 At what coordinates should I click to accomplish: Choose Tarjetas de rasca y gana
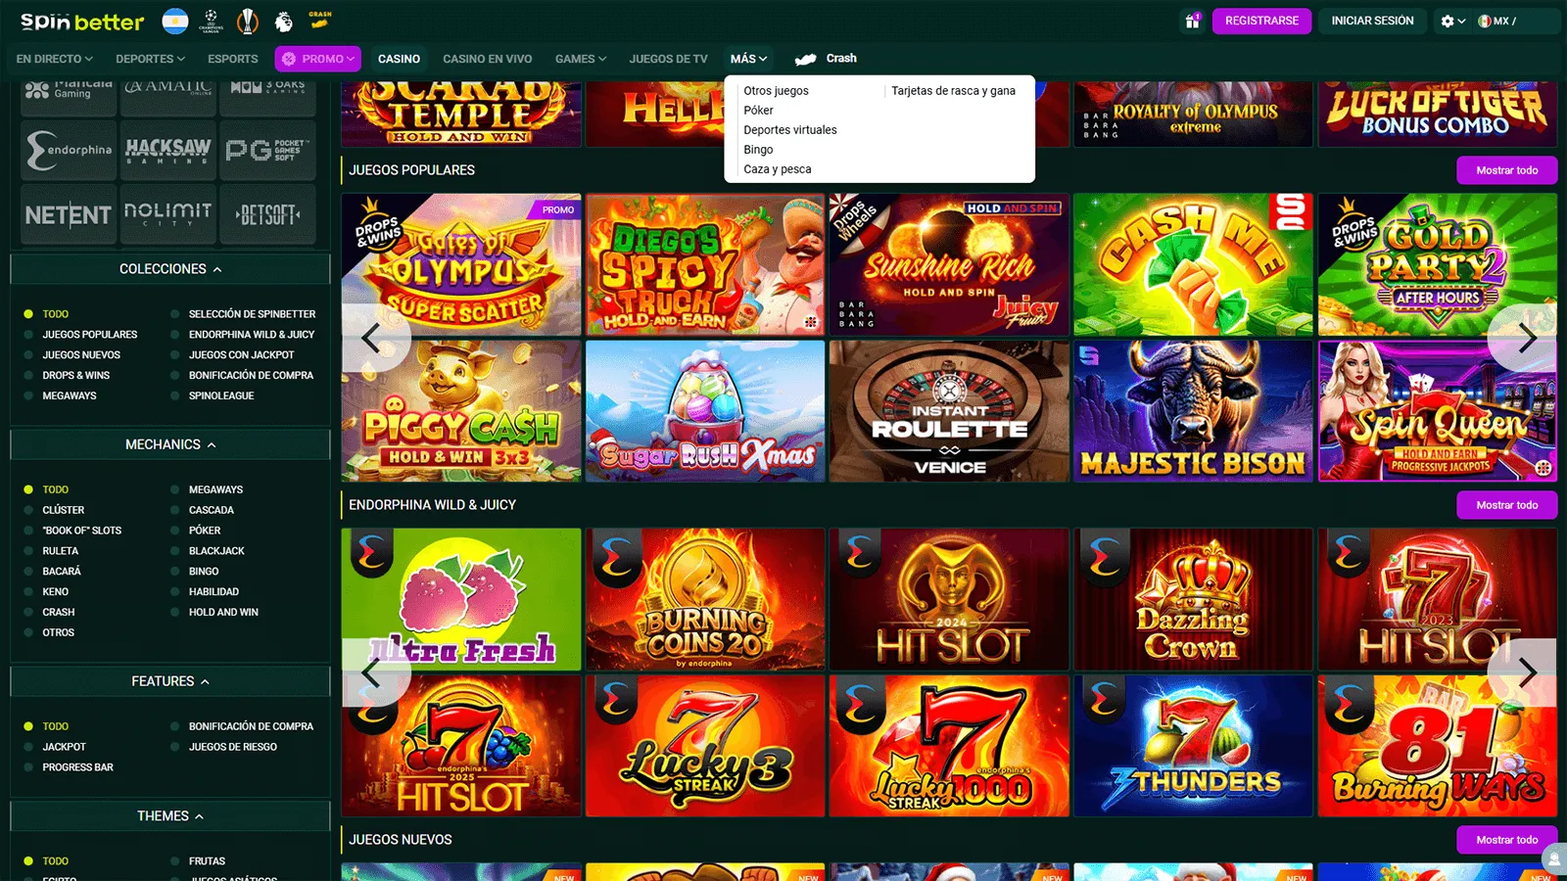(953, 91)
